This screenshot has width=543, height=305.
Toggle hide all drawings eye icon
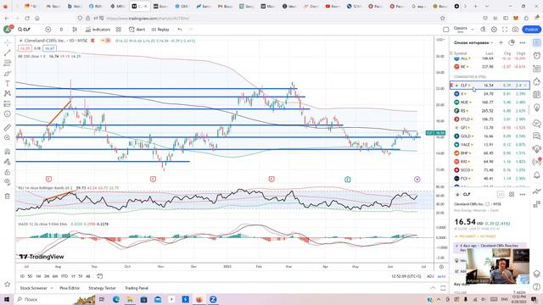(8, 182)
